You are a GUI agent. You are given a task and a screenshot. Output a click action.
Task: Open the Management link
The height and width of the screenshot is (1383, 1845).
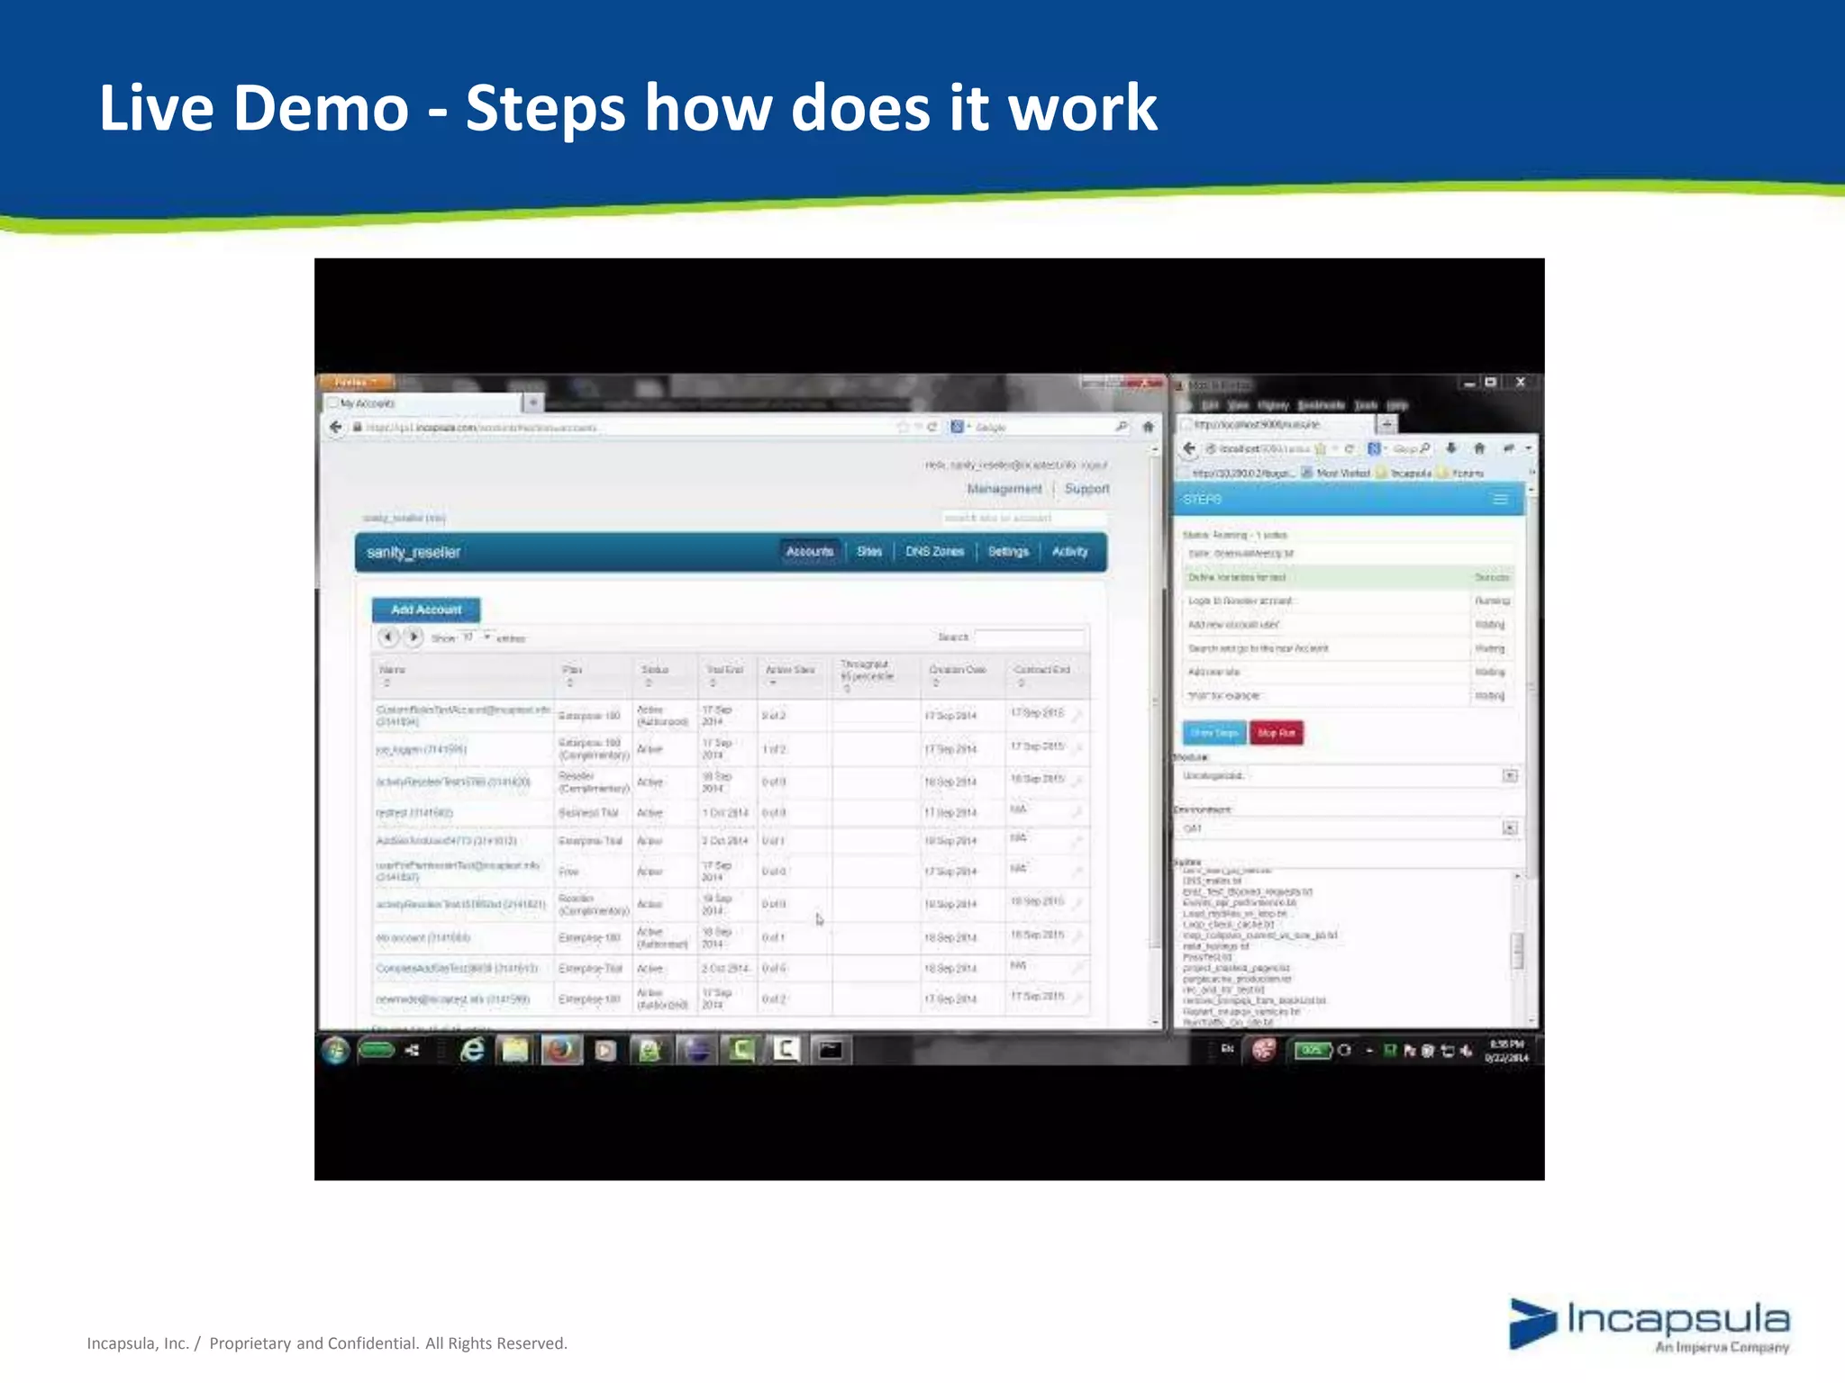point(1004,489)
